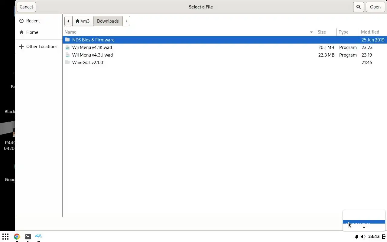The image size is (387, 242).
Task: Click the 23:19 modified time cell
Action: pyautogui.click(x=367, y=55)
